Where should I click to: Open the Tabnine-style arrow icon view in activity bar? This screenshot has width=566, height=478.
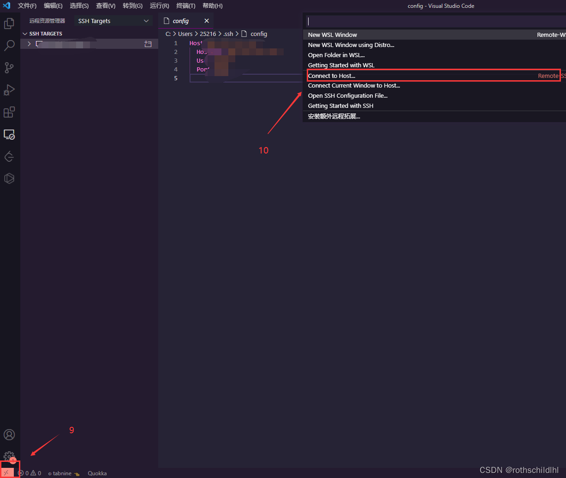point(9,157)
